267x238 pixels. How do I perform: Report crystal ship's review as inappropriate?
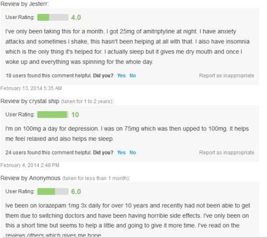tap(227, 153)
